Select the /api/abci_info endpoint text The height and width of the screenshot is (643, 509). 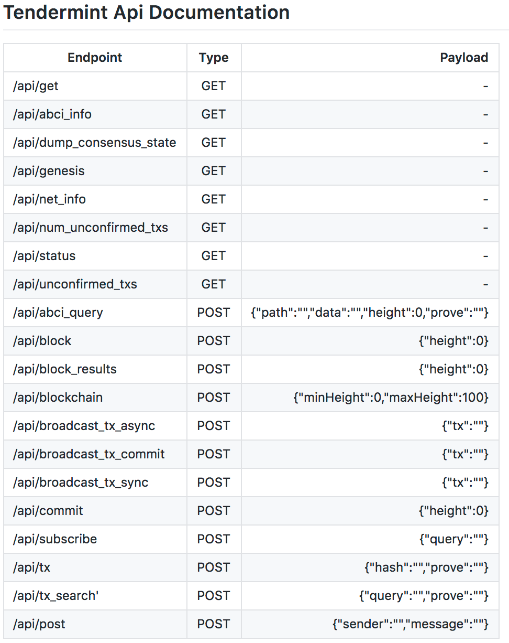click(x=52, y=114)
